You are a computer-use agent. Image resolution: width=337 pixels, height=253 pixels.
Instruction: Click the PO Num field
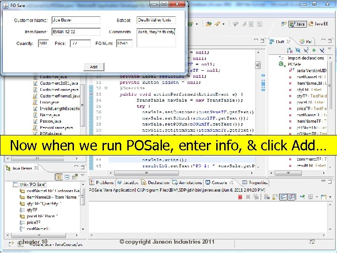(x=124, y=43)
